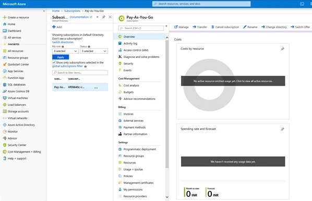Click Switch Offer button

pyautogui.click(x=300, y=27)
